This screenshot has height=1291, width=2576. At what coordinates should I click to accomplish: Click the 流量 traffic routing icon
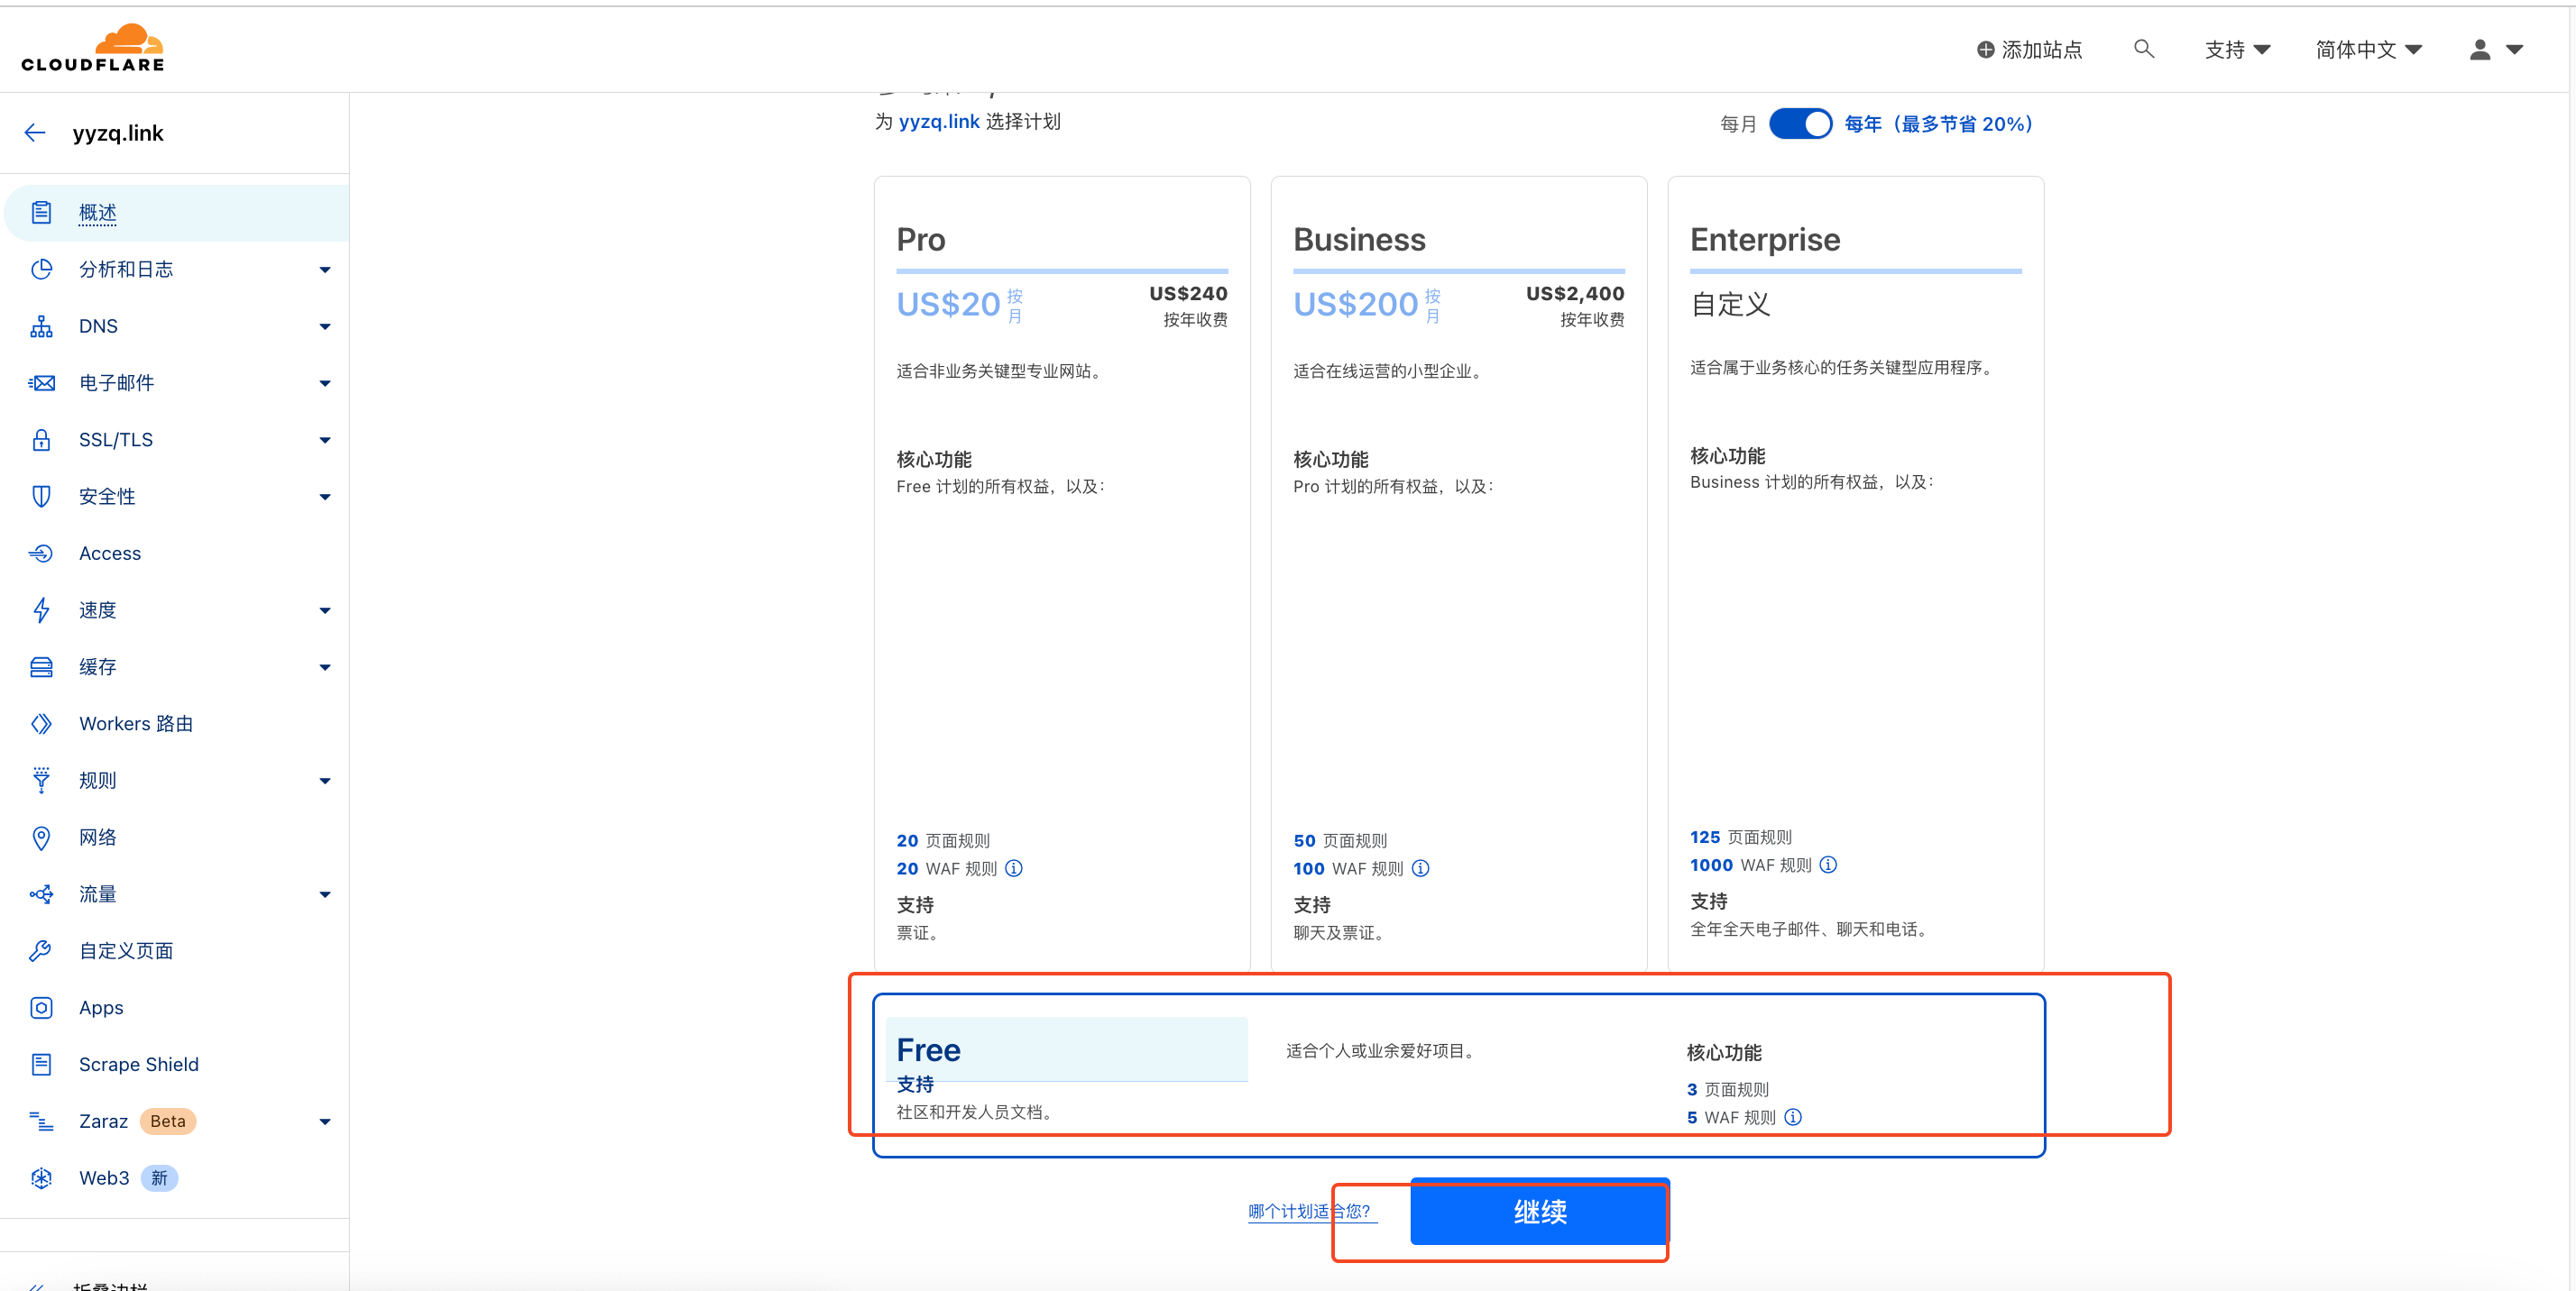(41, 894)
